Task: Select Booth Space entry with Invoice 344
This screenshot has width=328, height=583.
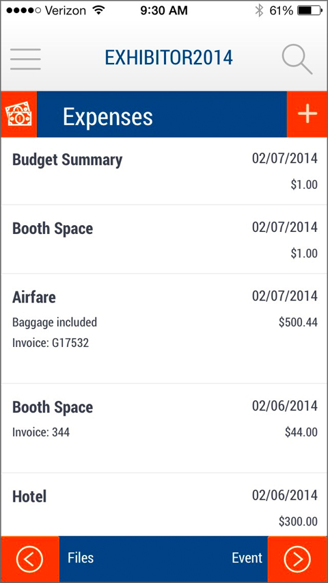Action: [164, 428]
